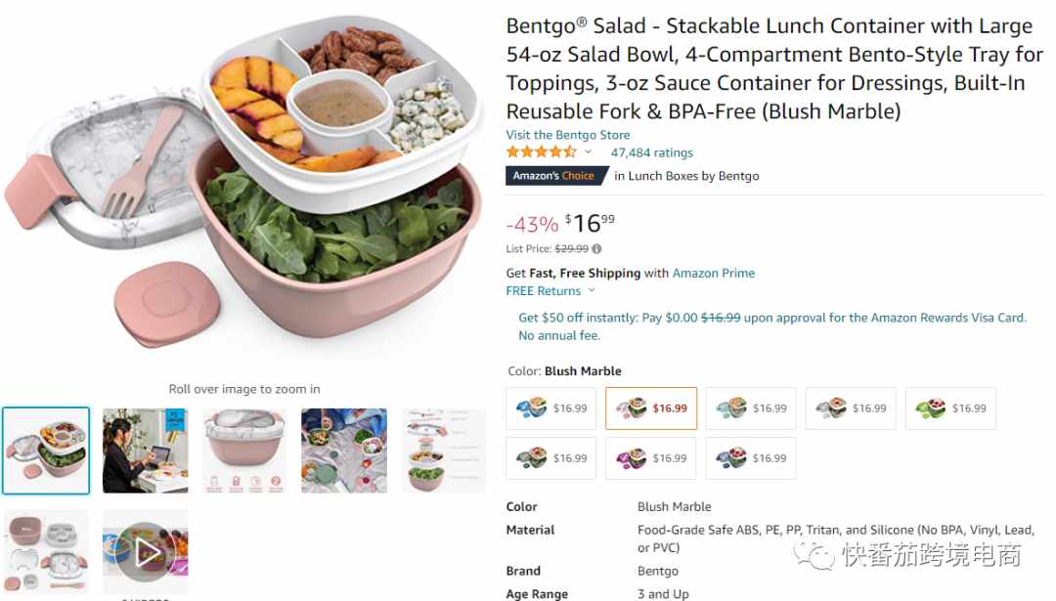Select the Blush Marble swatch
Viewport: 1056px width, 601px height.
651,408
